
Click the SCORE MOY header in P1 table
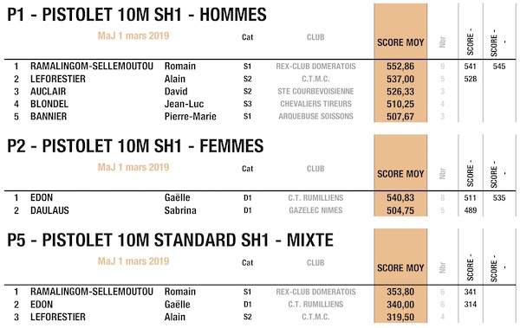[400, 42]
